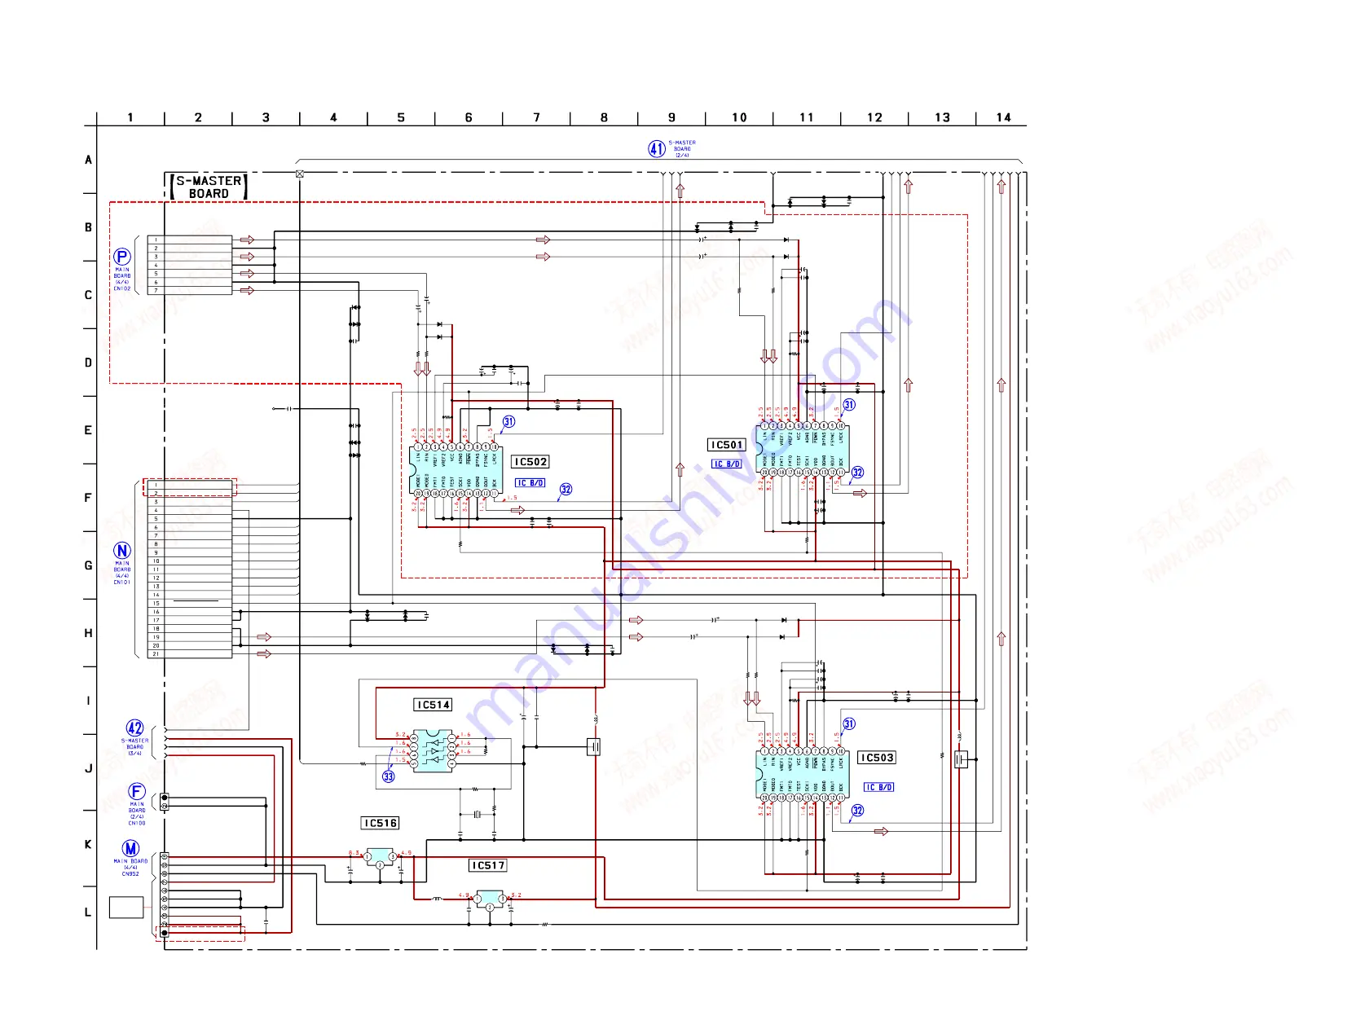Image resolution: width=1369 pixels, height=1029 pixels.
Task: Click the IC514 chip body
Action: point(433,751)
